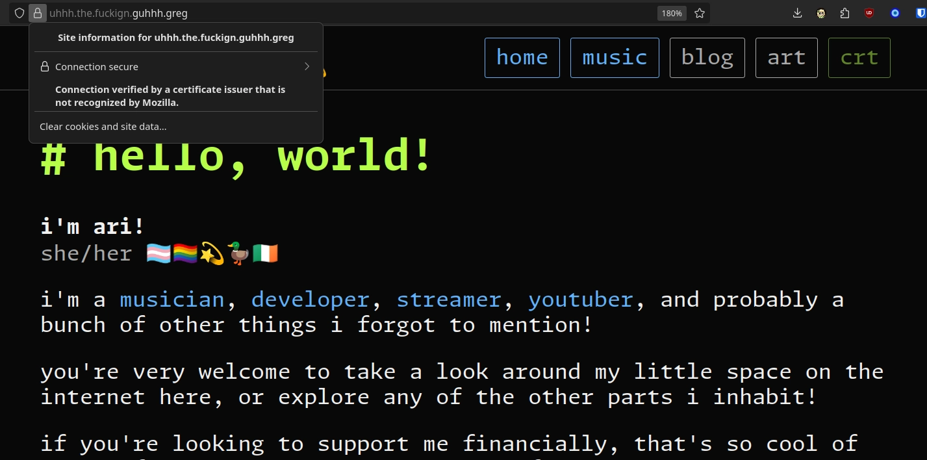Click the rainbow flag emoji

click(x=185, y=253)
